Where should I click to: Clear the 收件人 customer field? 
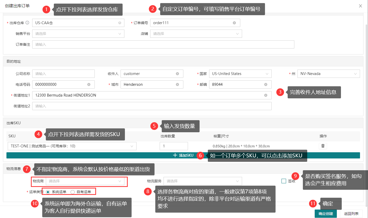177,74
